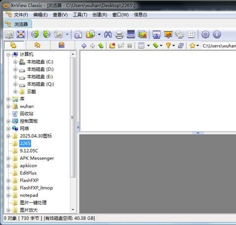Screen dimensions: 236x225
Task: Click the greyed web page creation icon
Action: tap(179, 35)
